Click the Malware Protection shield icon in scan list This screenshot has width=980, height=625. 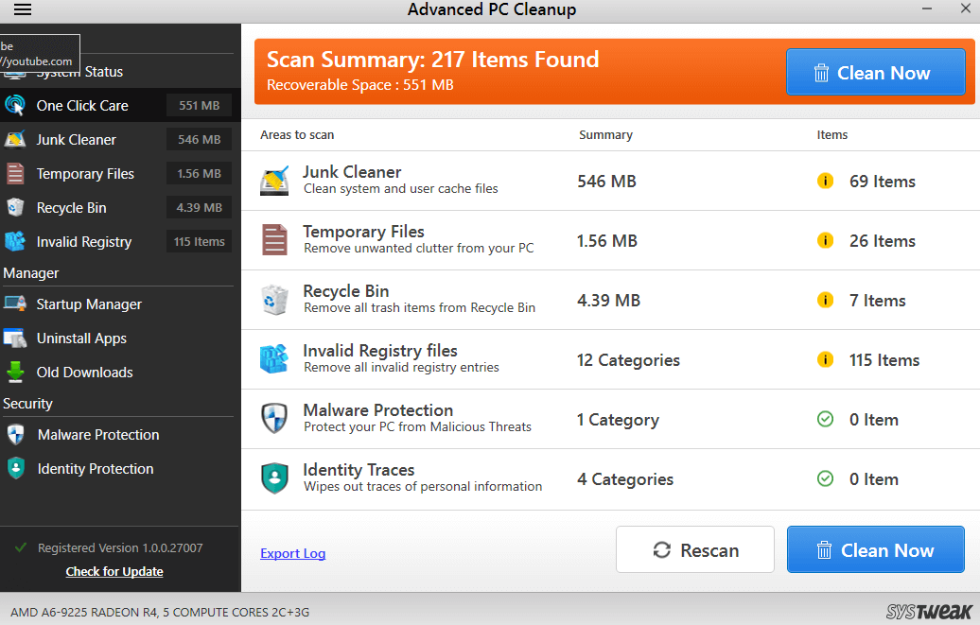click(x=274, y=419)
